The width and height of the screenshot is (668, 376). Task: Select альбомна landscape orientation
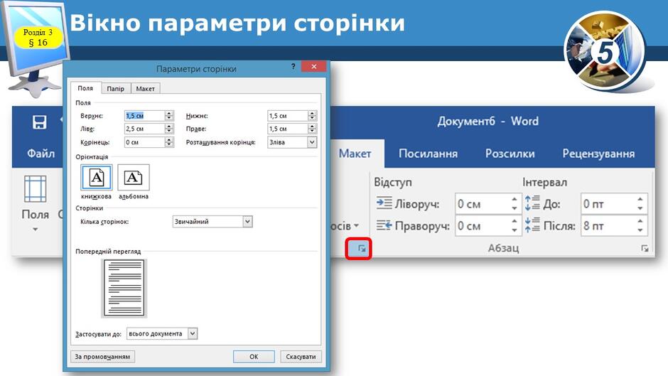pyautogui.click(x=134, y=178)
